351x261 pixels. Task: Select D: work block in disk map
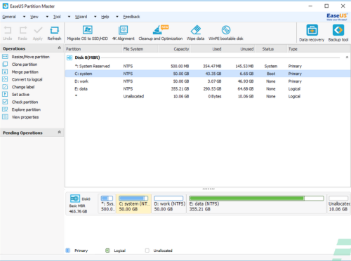tap(169, 203)
